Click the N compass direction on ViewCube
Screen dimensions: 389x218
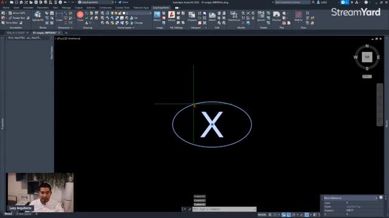tap(367, 46)
